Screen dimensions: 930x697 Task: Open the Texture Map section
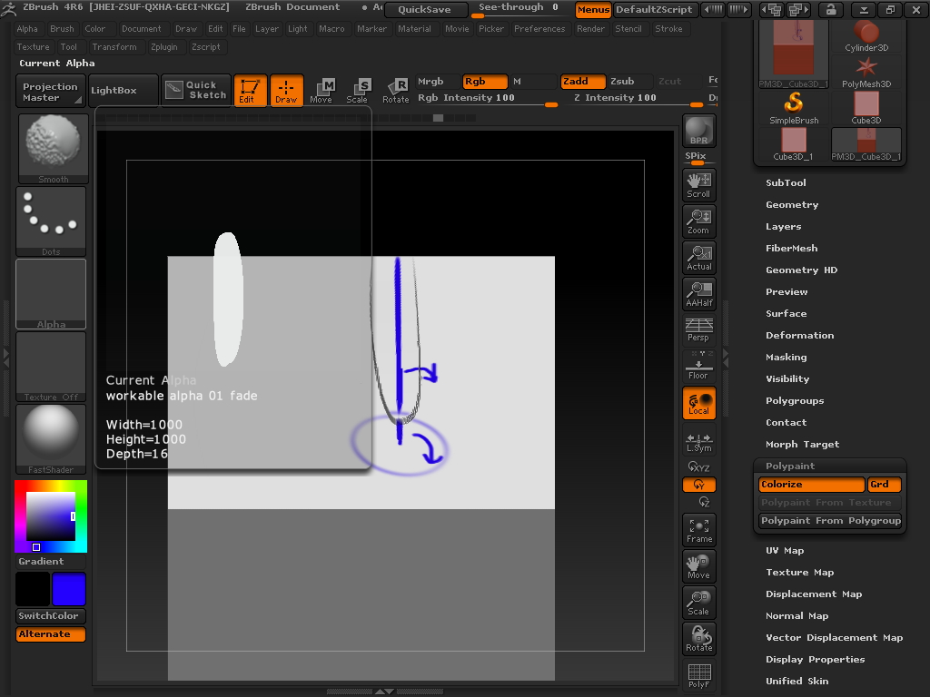click(x=799, y=572)
